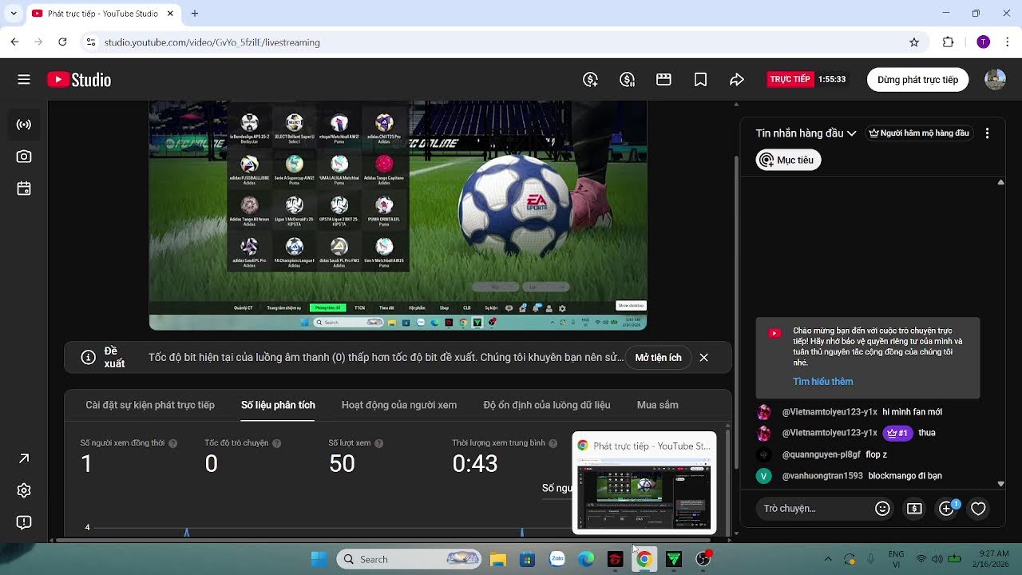Open the Manage calendar icon in sidebar

point(24,188)
